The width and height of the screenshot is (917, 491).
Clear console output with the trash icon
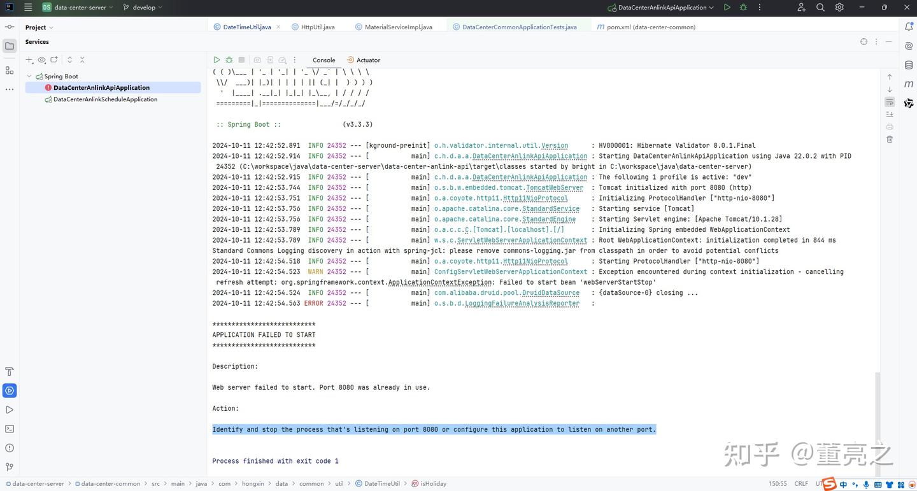[x=890, y=139]
